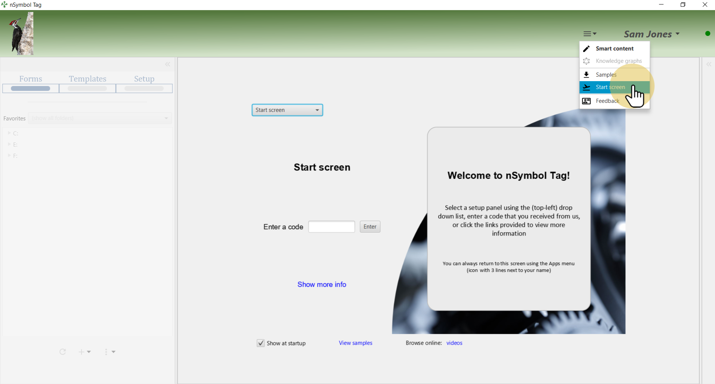This screenshot has width=715, height=384.
Task: Expand the E: drive tree node
Action: [x=9, y=144]
